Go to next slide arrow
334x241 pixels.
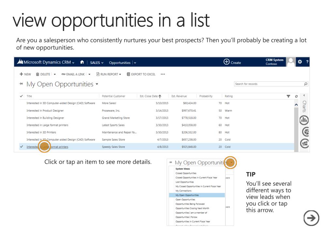311,218
